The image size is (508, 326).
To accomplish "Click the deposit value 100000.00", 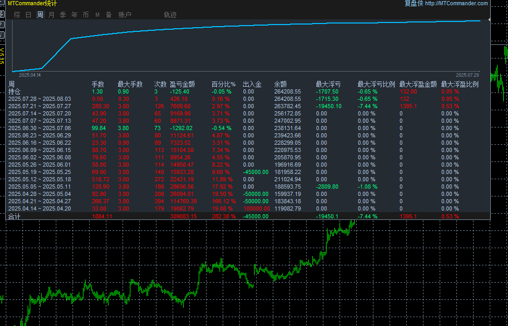I will 256,208.
